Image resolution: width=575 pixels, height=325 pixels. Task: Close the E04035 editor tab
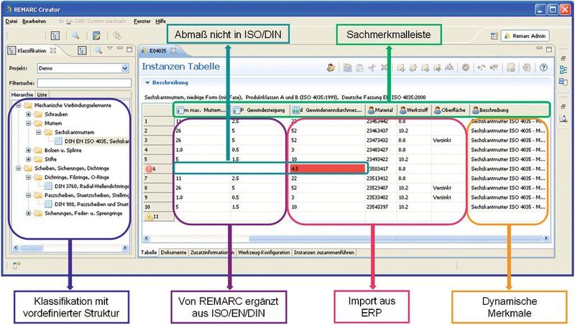[x=173, y=50]
